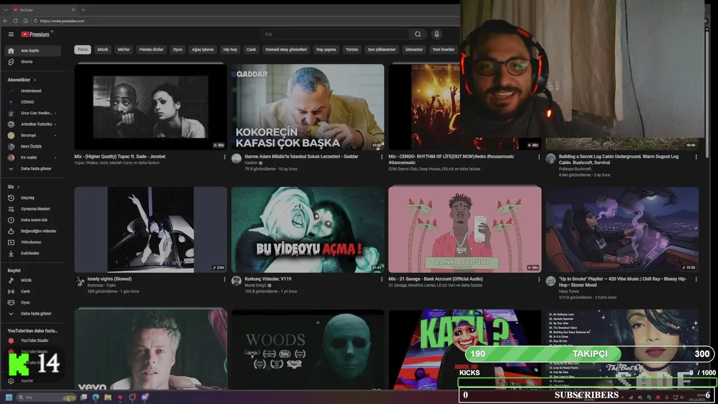The width and height of the screenshot is (718, 404).
Task: Click browser back arrow
Action: tap(6, 21)
